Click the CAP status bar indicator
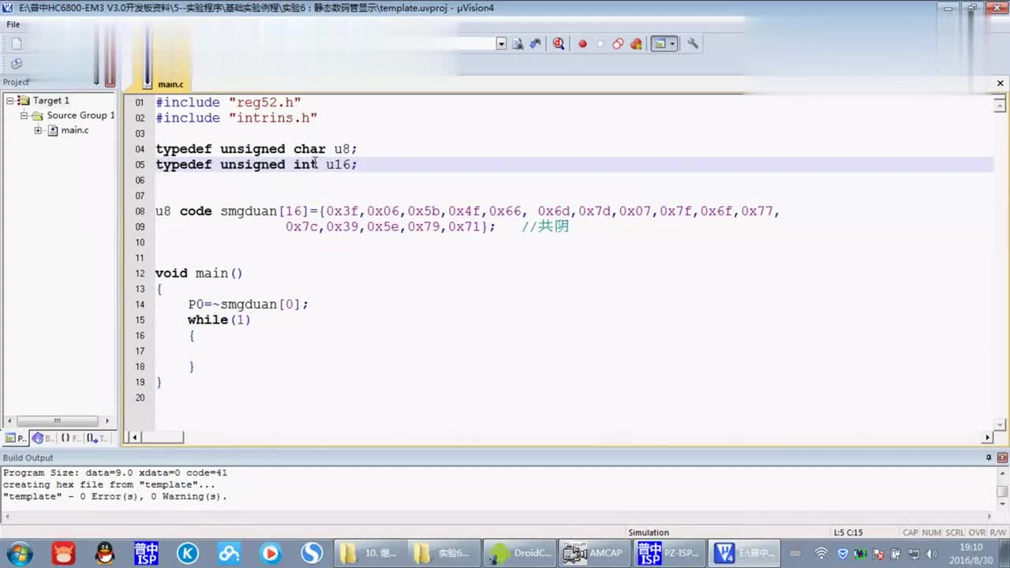 910,532
